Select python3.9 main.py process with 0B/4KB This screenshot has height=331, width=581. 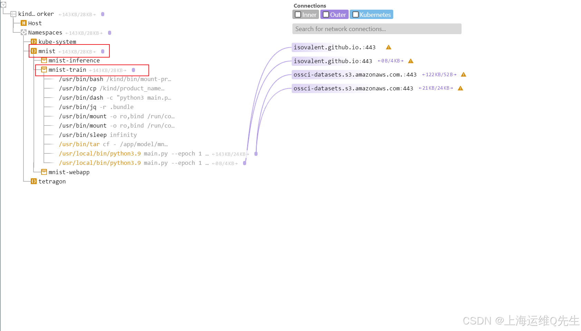(x=134, y=163)
